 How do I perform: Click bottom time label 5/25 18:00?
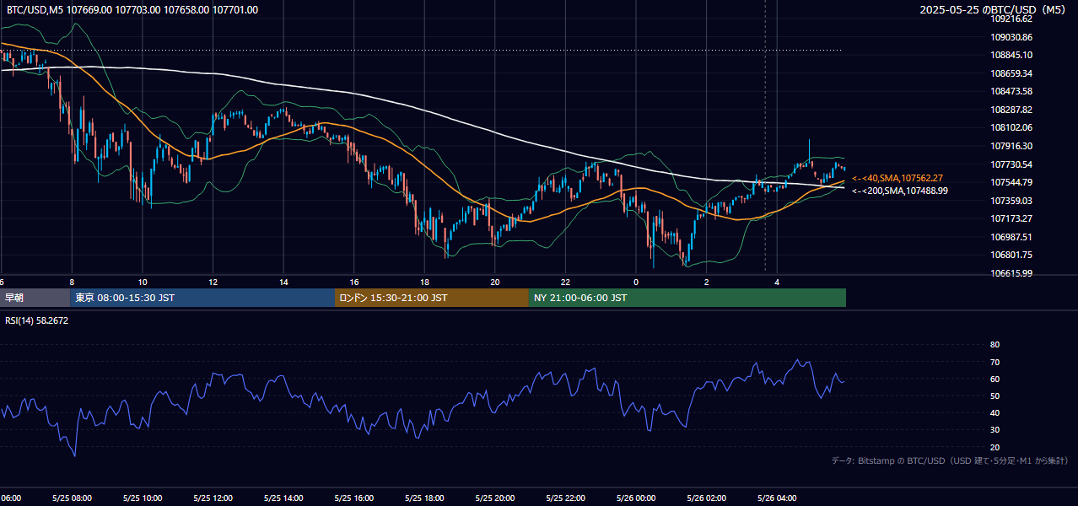click(424, 498)
